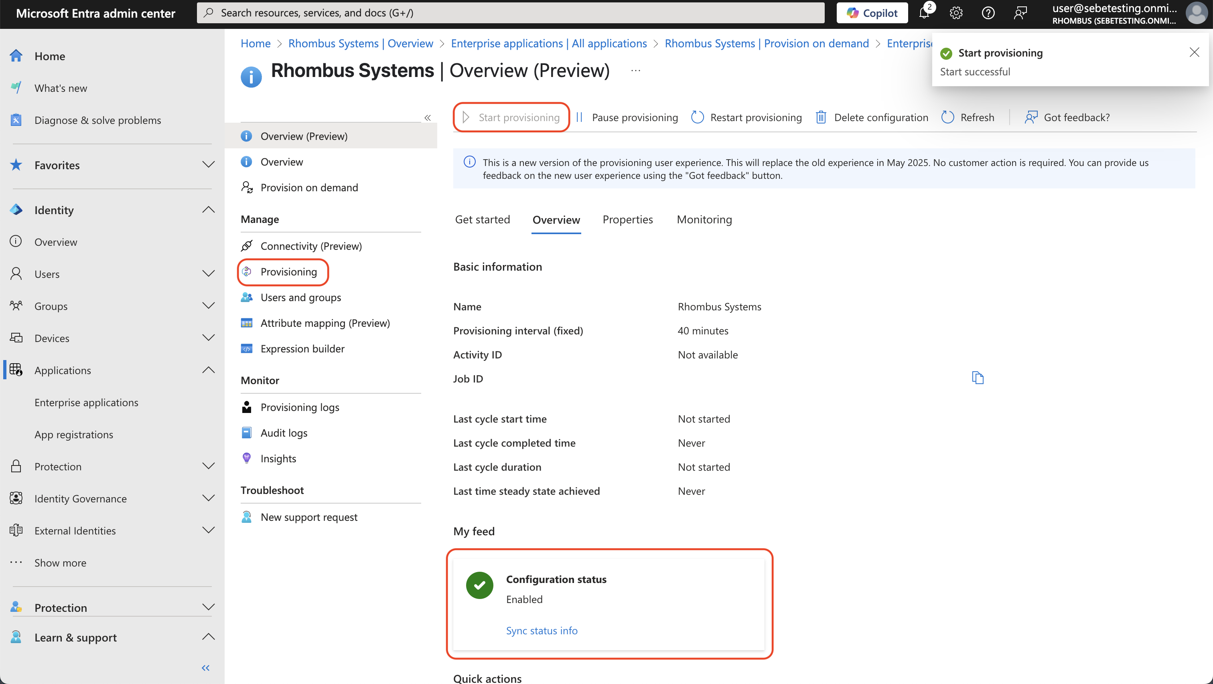Click the Configuration status card
The height and width of the screenshot is (684, 1213).
[609, 604]
